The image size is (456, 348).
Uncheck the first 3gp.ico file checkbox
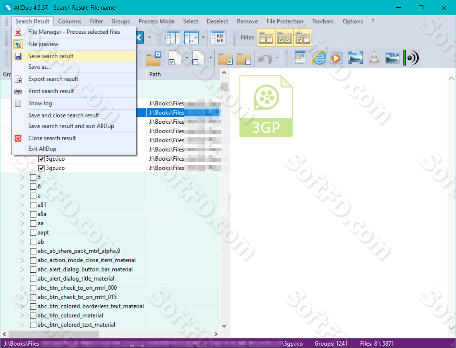point(41,159)
